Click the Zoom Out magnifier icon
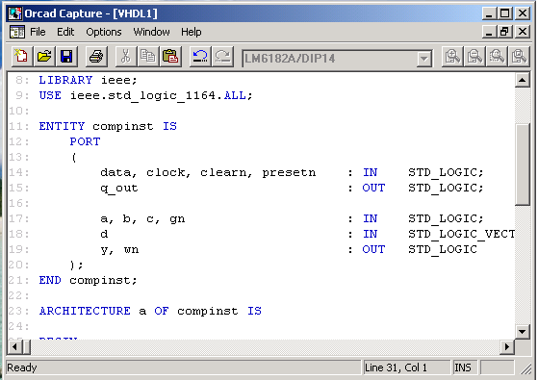 tap(474, 57)
